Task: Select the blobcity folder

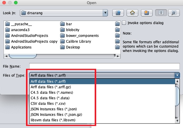Action: click(70, 30)
